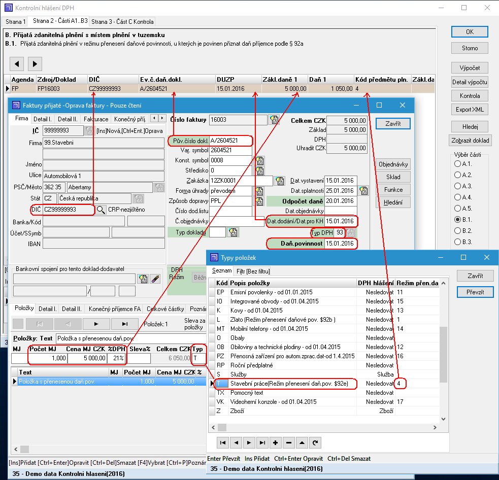Go to last item in Položky navigation
This screenshot has height=480, width=499.
(x=125, y=324)
